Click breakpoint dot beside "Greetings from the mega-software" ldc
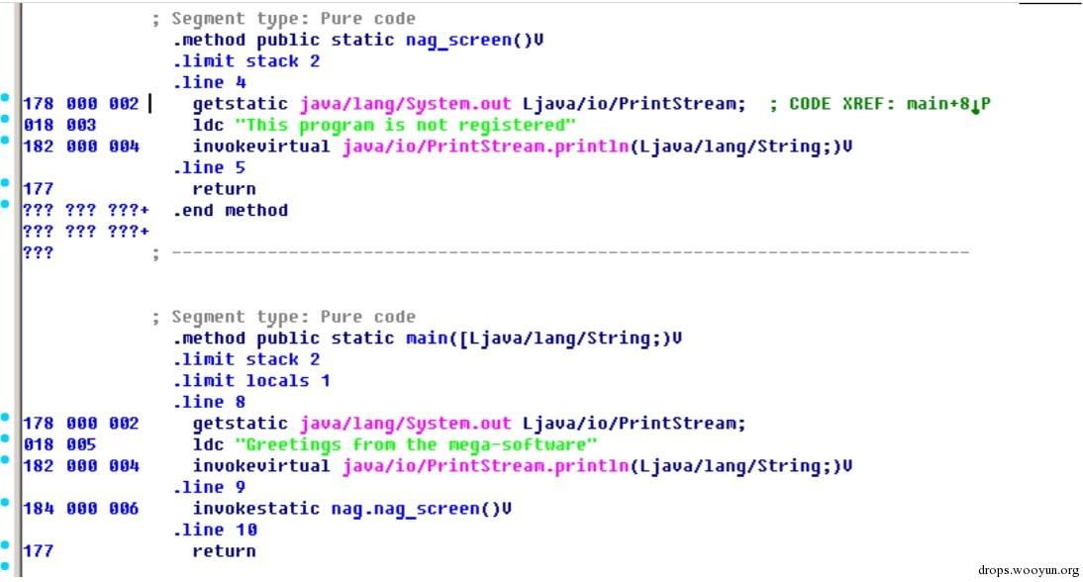Screen dimensions: 1083x582 coord(5,438)
